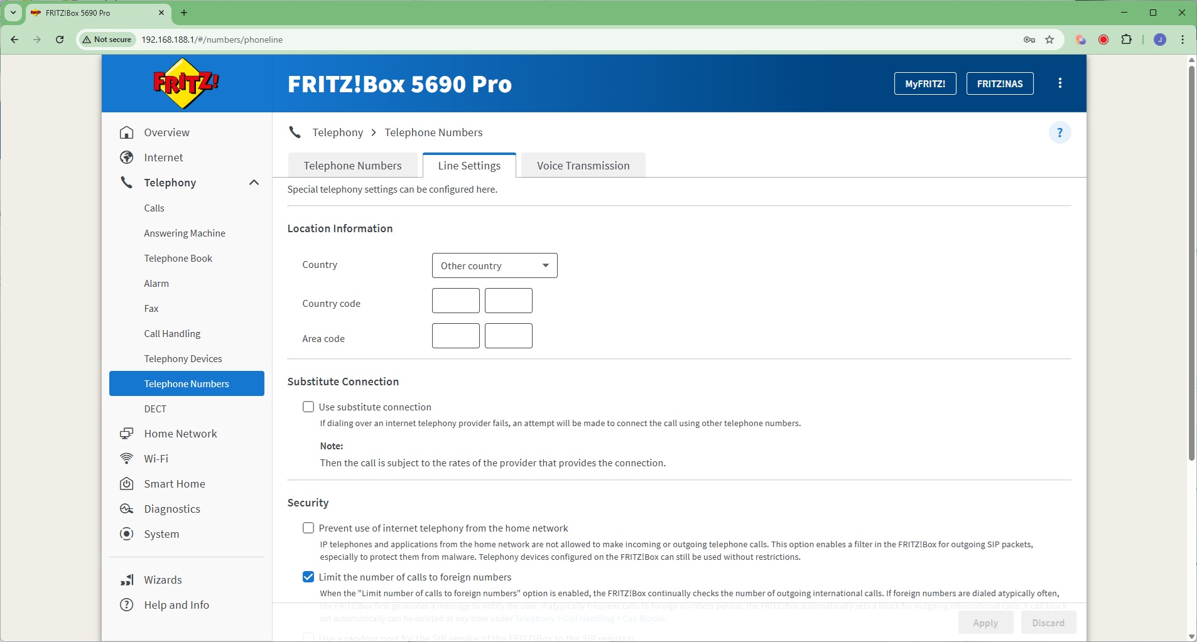Switch to the Voice Transmission tab
The width and height of the screenshot is (1197, 642).
[583, 166]
